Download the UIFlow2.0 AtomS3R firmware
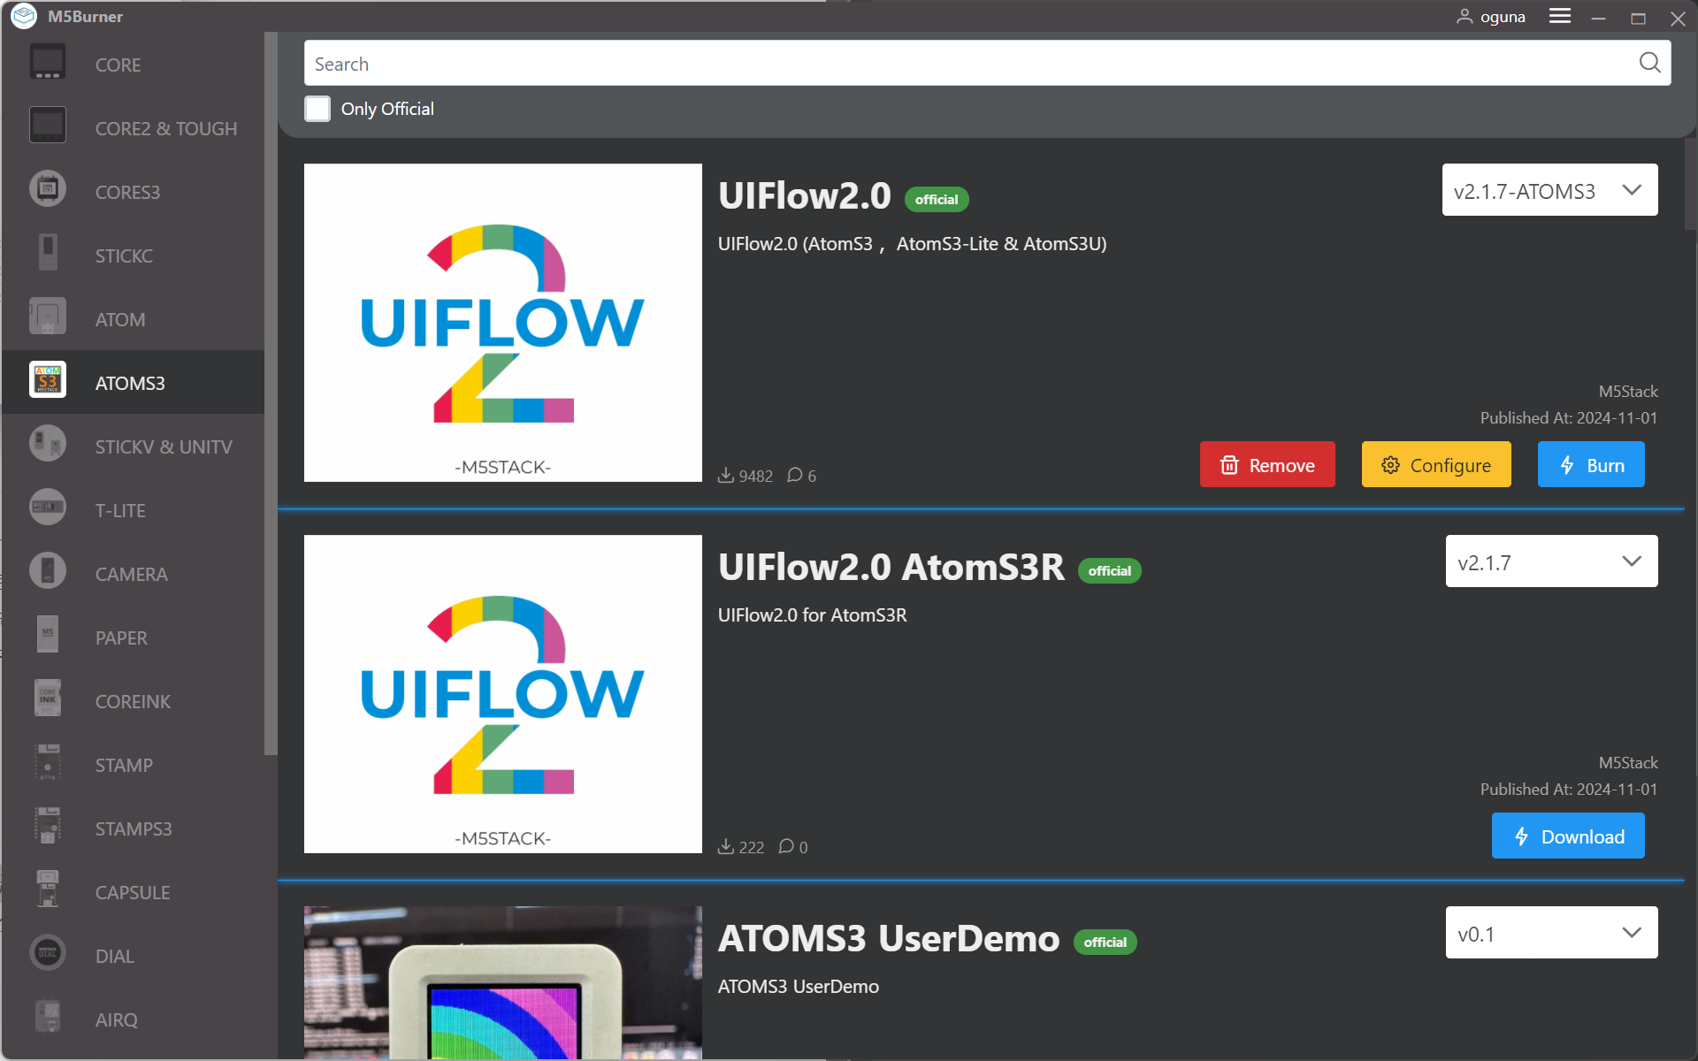 click(1567, 836)
